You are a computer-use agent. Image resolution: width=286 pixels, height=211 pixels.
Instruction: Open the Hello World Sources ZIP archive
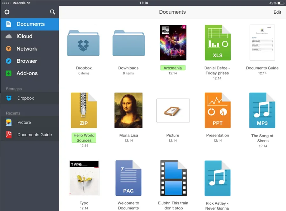84,110
